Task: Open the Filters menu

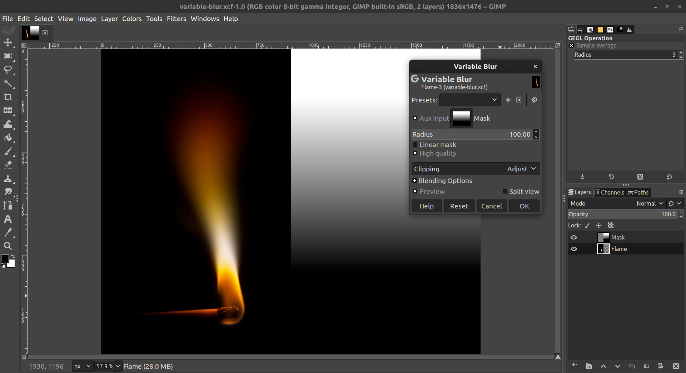Action: pyautogui.click(x=177, y=19)
